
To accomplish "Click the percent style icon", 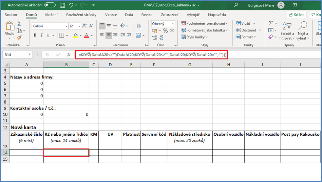I will (x=165, y=31).
